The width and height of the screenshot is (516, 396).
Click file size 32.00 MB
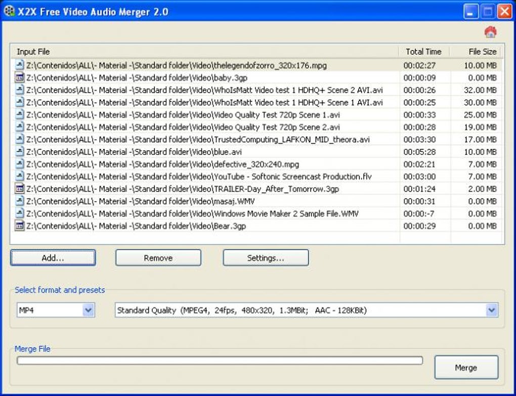click(x=480, y=90)
